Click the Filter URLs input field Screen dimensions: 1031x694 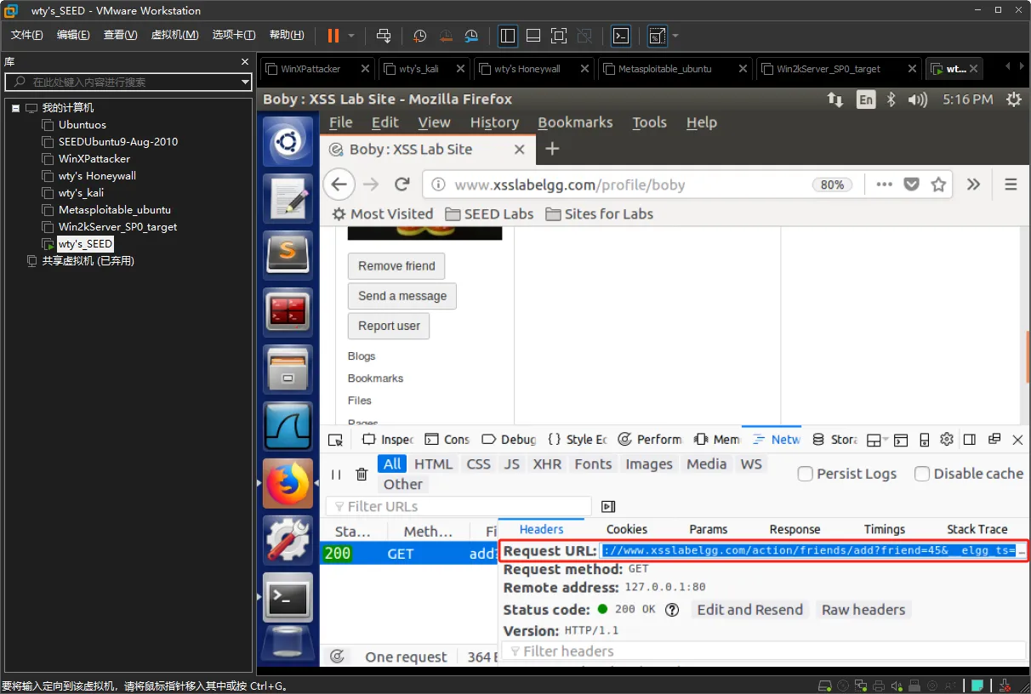pyautogui.click(x=459, y=507)
